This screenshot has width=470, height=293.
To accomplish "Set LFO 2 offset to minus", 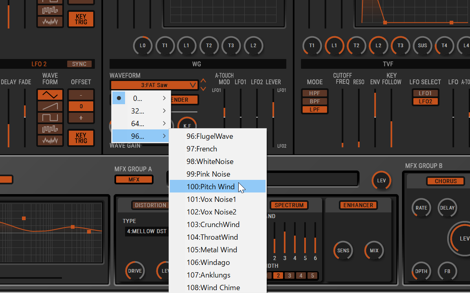I will click(x=81, y=95).
